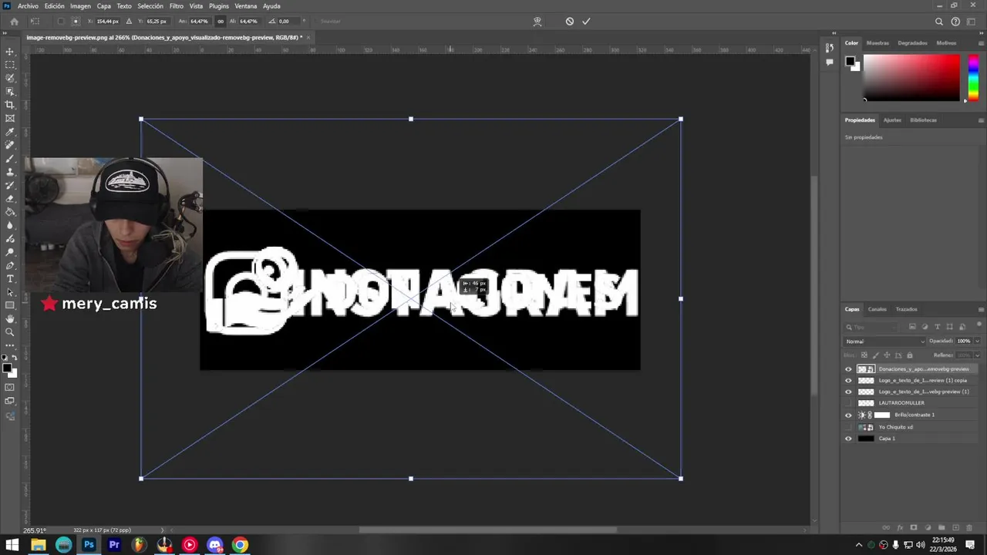987x555 pixels.
Task: Select the Move tool
Action: tap(10, 52)
